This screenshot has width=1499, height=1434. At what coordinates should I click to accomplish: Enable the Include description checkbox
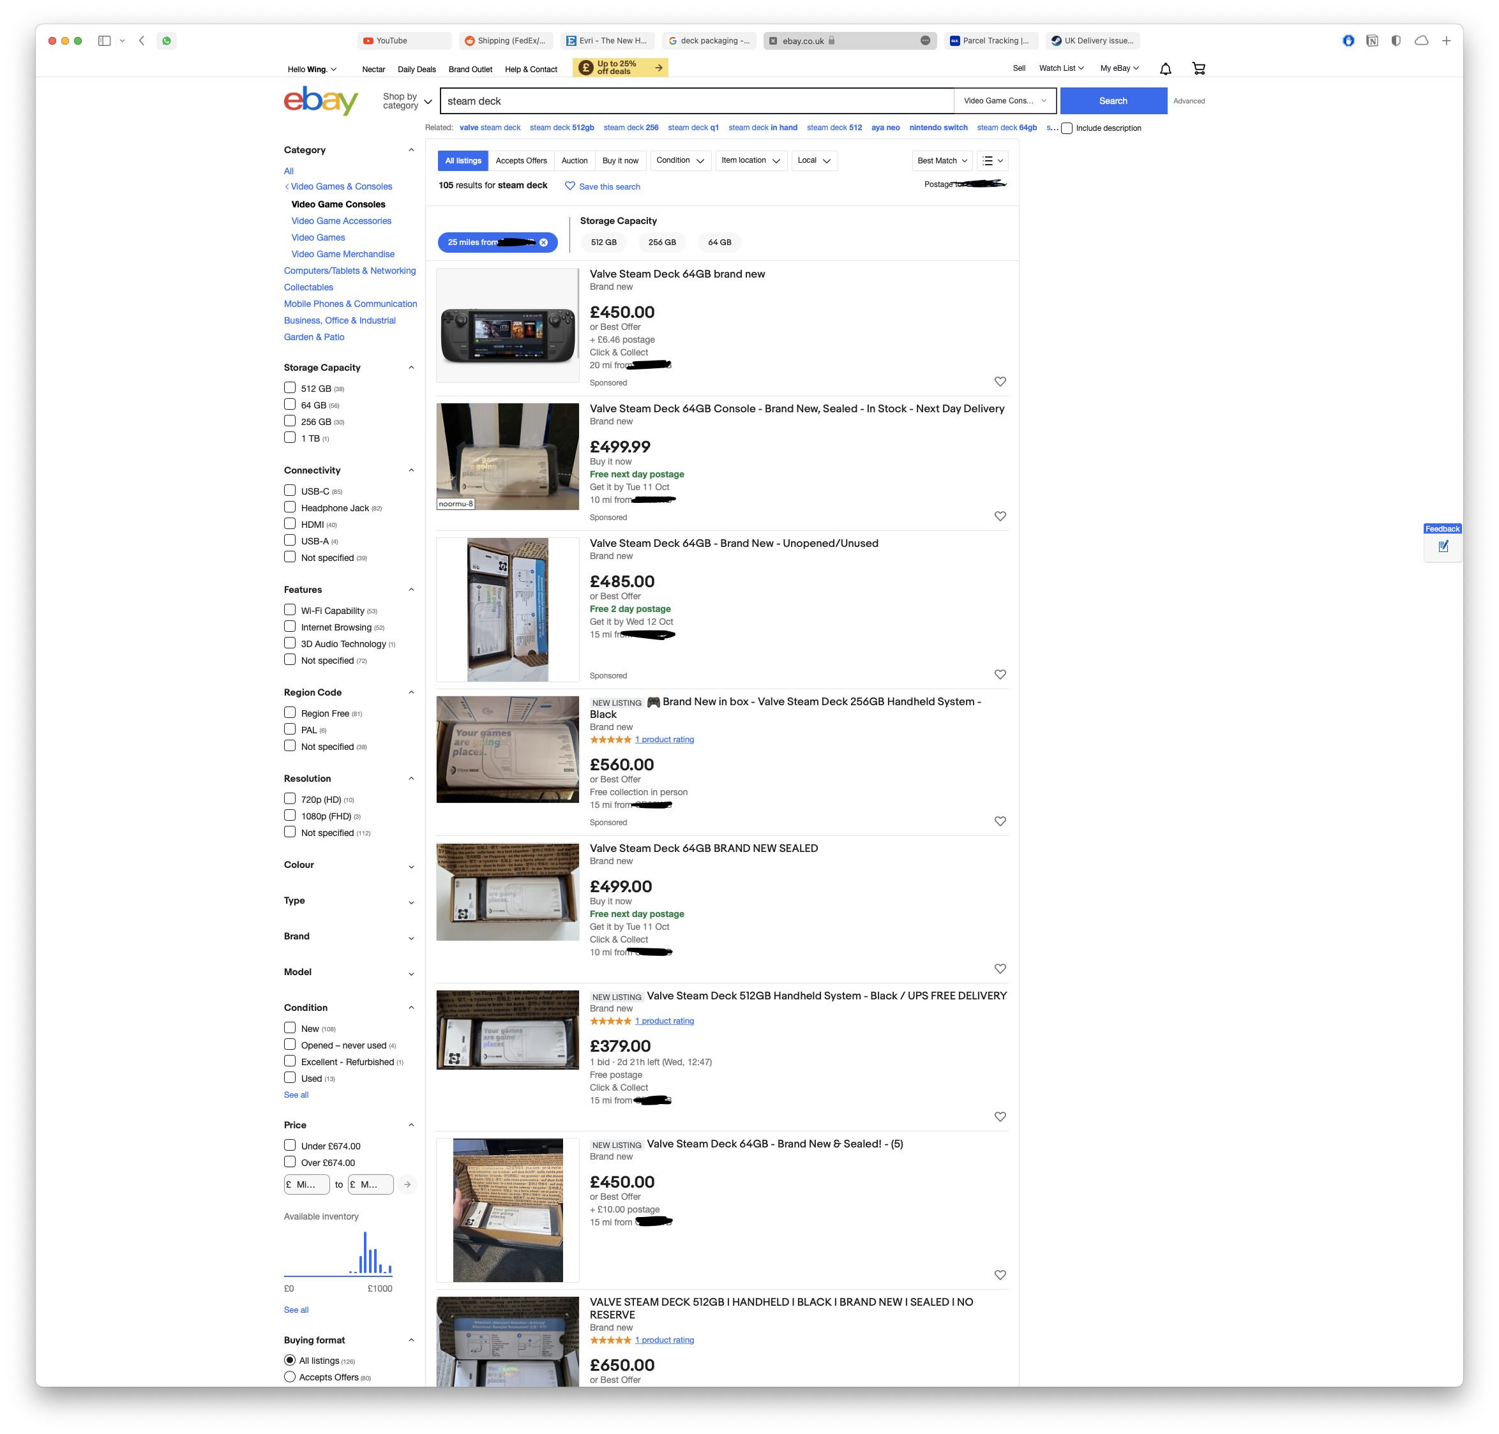pos(1067,128)
